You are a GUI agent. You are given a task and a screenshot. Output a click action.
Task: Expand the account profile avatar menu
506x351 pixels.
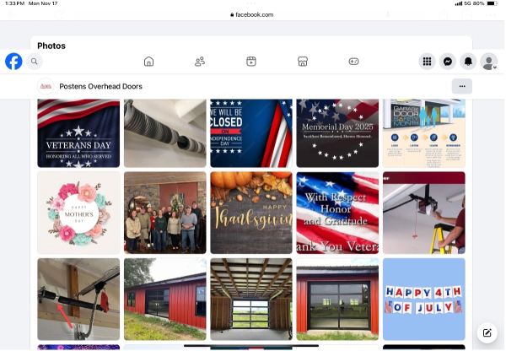pyautogui.click(x=489, y=62)
